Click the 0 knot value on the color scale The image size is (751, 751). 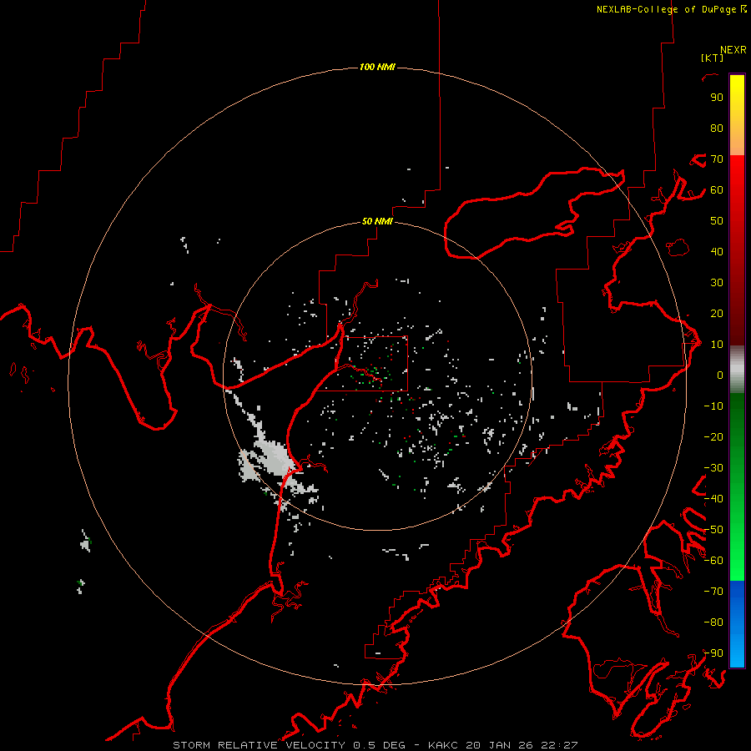[x=720, y=375]
